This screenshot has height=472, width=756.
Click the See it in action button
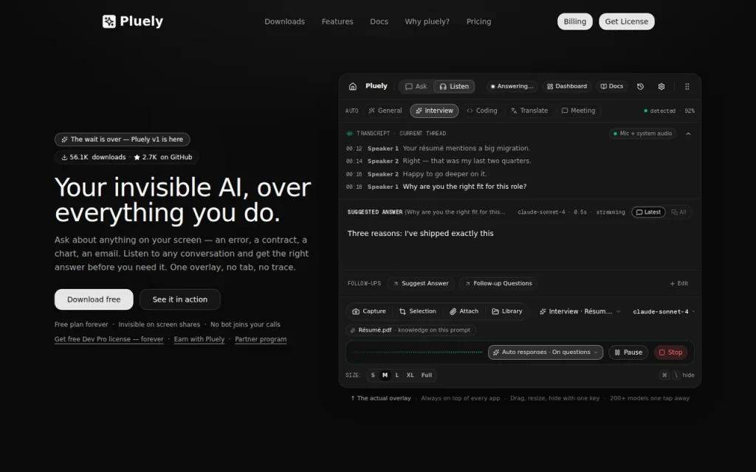(180, 299)
